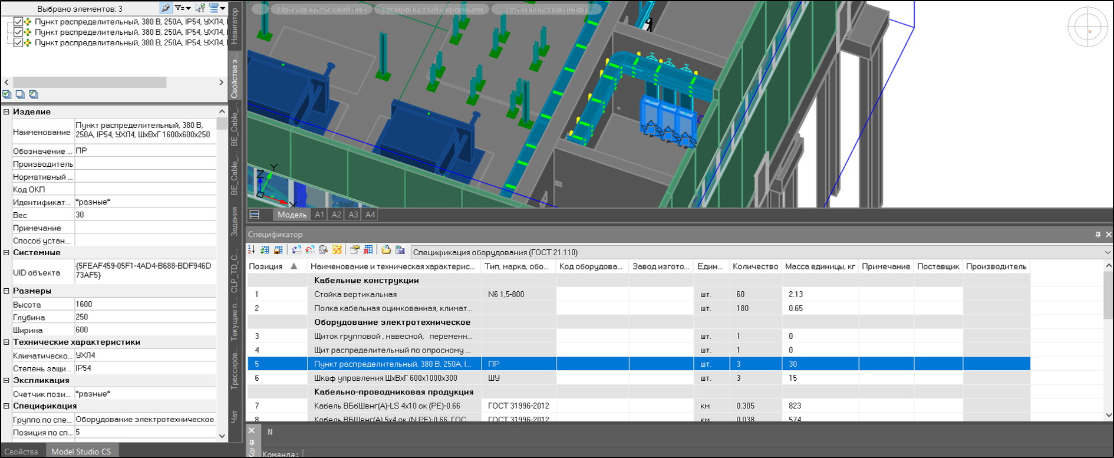Click the check all items icon
This screenshot has height=458, width=1114.
pos(7,94)
